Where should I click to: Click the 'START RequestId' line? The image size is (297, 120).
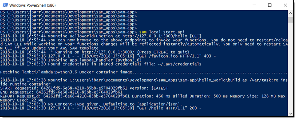[84, 88]
